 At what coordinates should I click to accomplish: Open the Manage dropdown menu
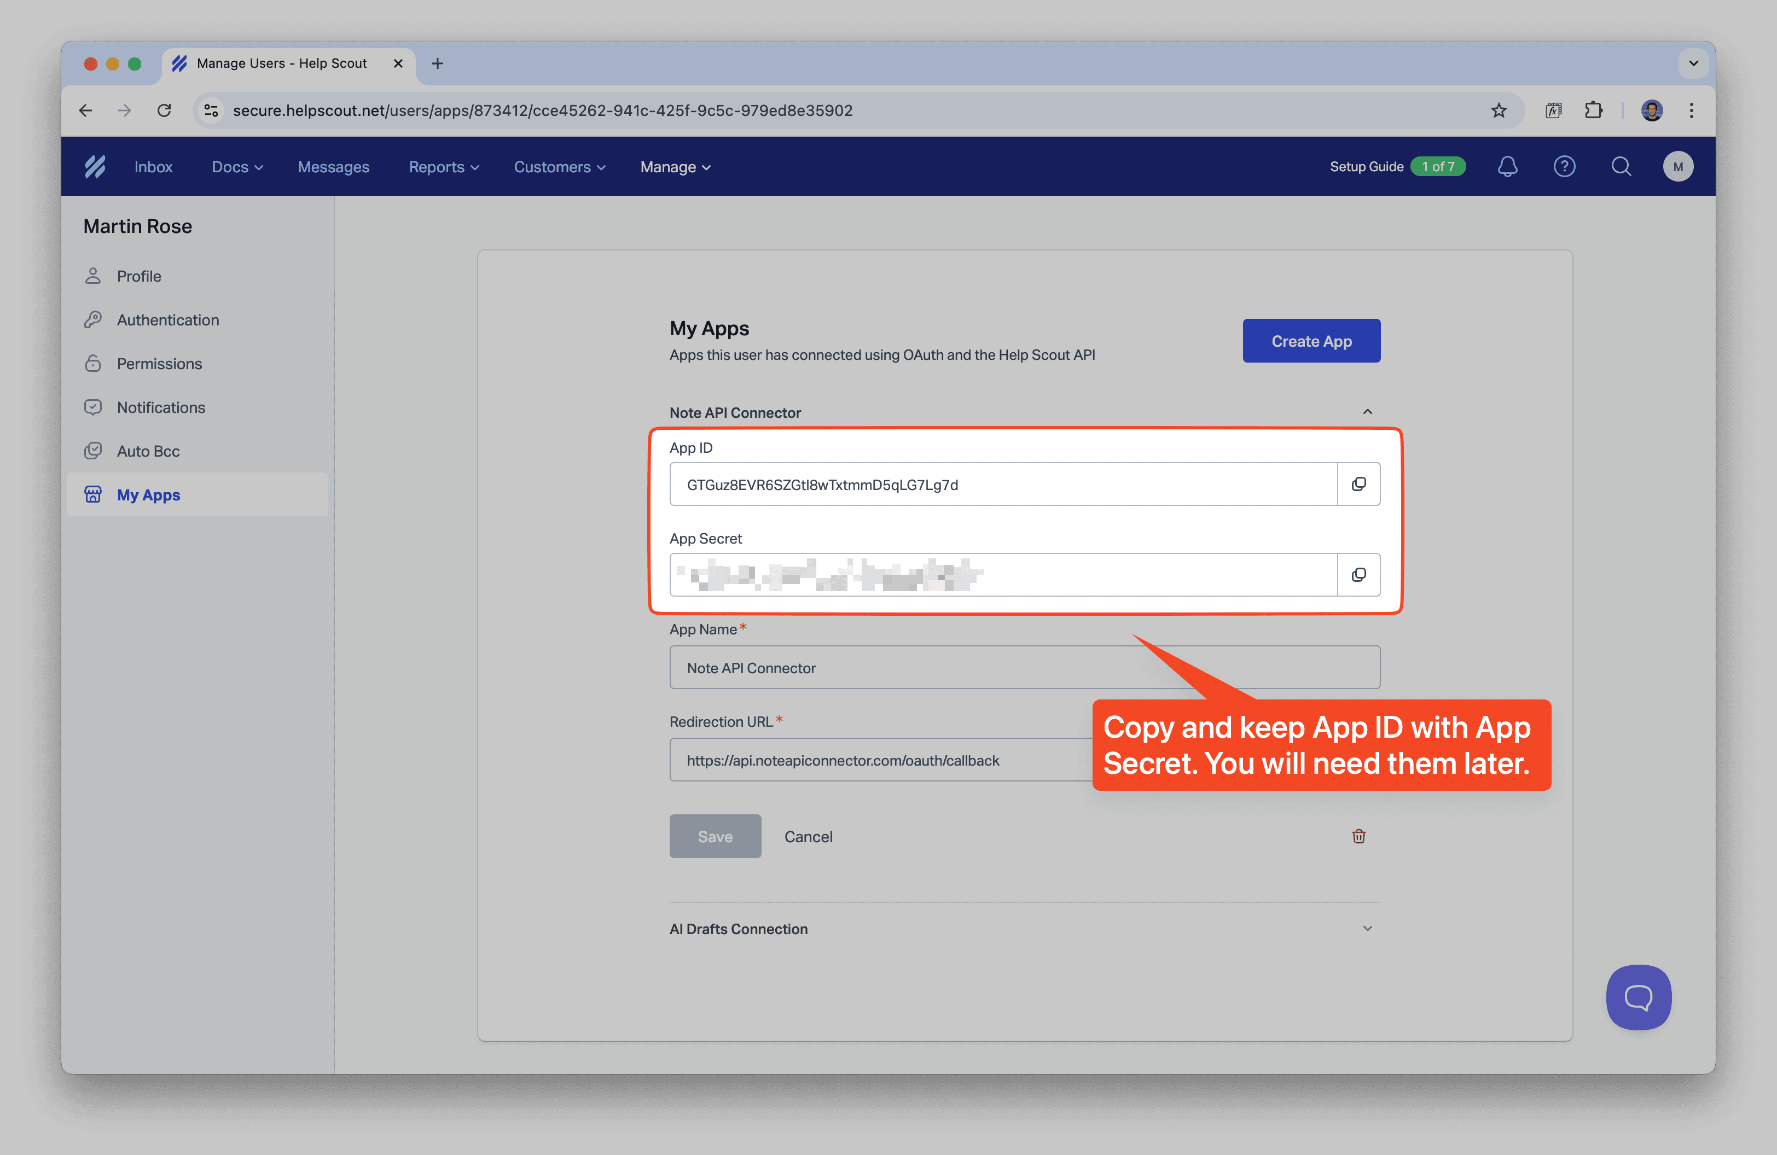tap(675, 167)
